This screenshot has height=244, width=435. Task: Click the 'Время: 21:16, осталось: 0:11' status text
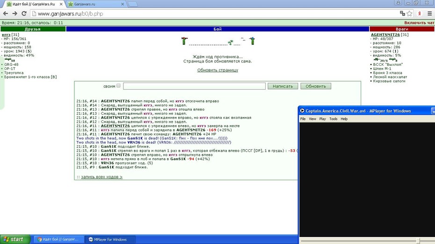[32, 23]
